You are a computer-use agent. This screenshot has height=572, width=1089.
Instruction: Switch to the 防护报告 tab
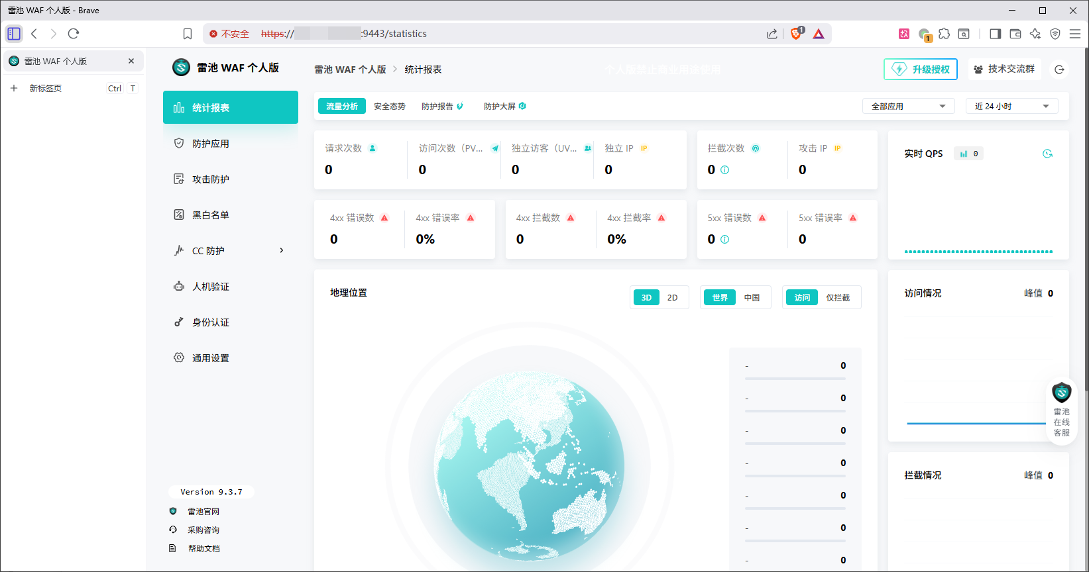coord(442,106)
